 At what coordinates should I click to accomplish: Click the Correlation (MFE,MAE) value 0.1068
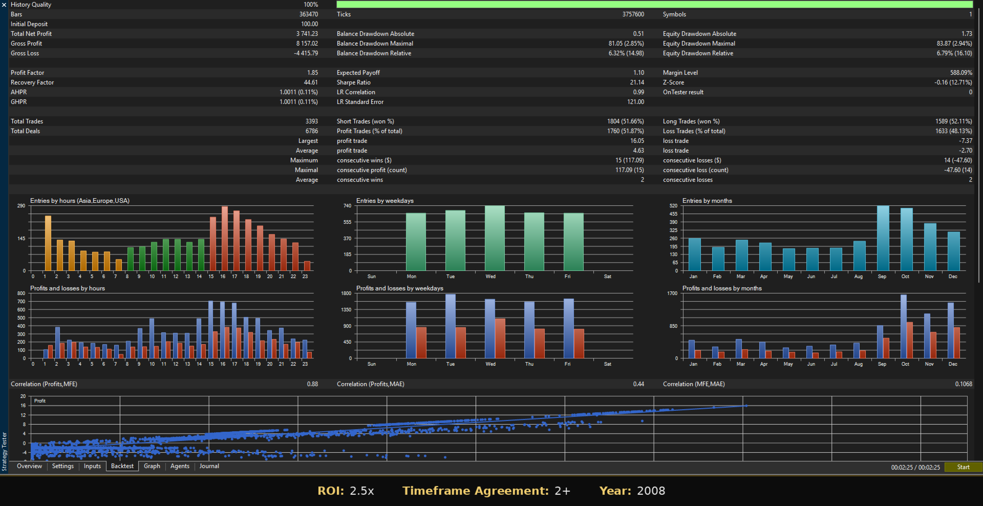[x=964, y=384]
